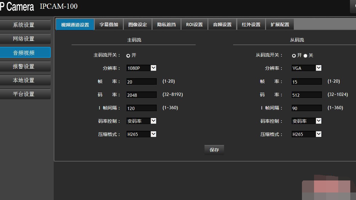Click main stream I帧间隔 field with 120
Screen dimensions: 356x200
click(x=141, y=108)
